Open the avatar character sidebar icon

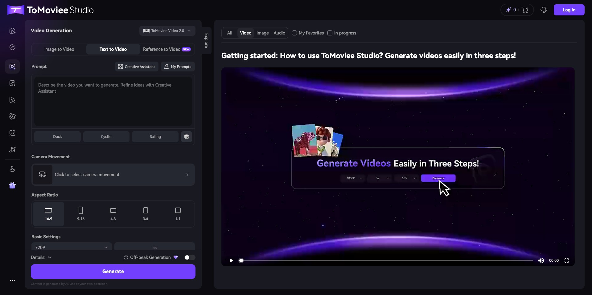point(12,169)
